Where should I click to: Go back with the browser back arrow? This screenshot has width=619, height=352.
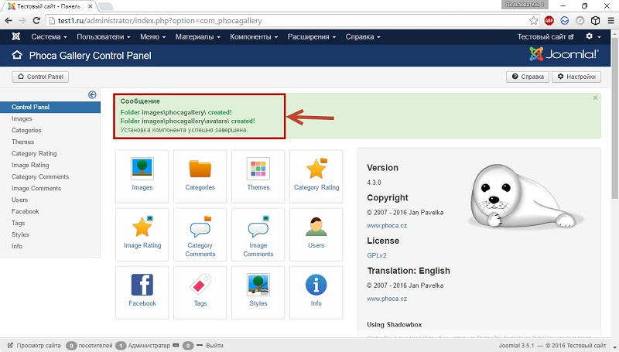point(9,21)
